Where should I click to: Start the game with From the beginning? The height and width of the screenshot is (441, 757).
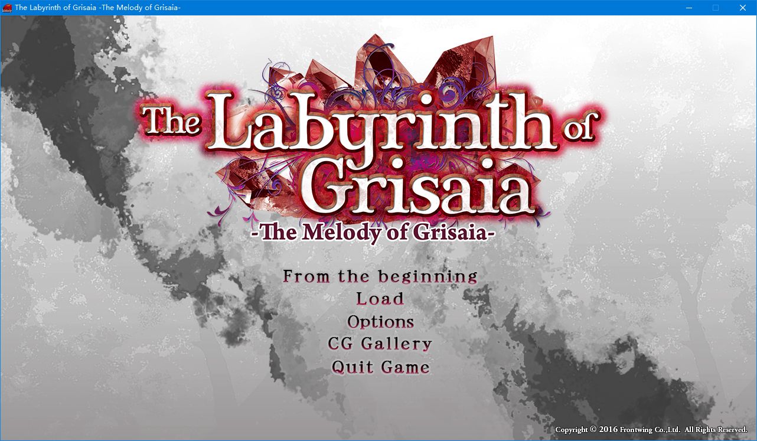coord(380,276)
